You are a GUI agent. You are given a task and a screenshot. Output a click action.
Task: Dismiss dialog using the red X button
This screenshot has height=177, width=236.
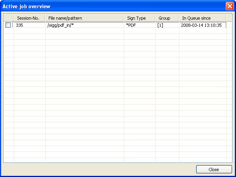(x=229, y=6)
